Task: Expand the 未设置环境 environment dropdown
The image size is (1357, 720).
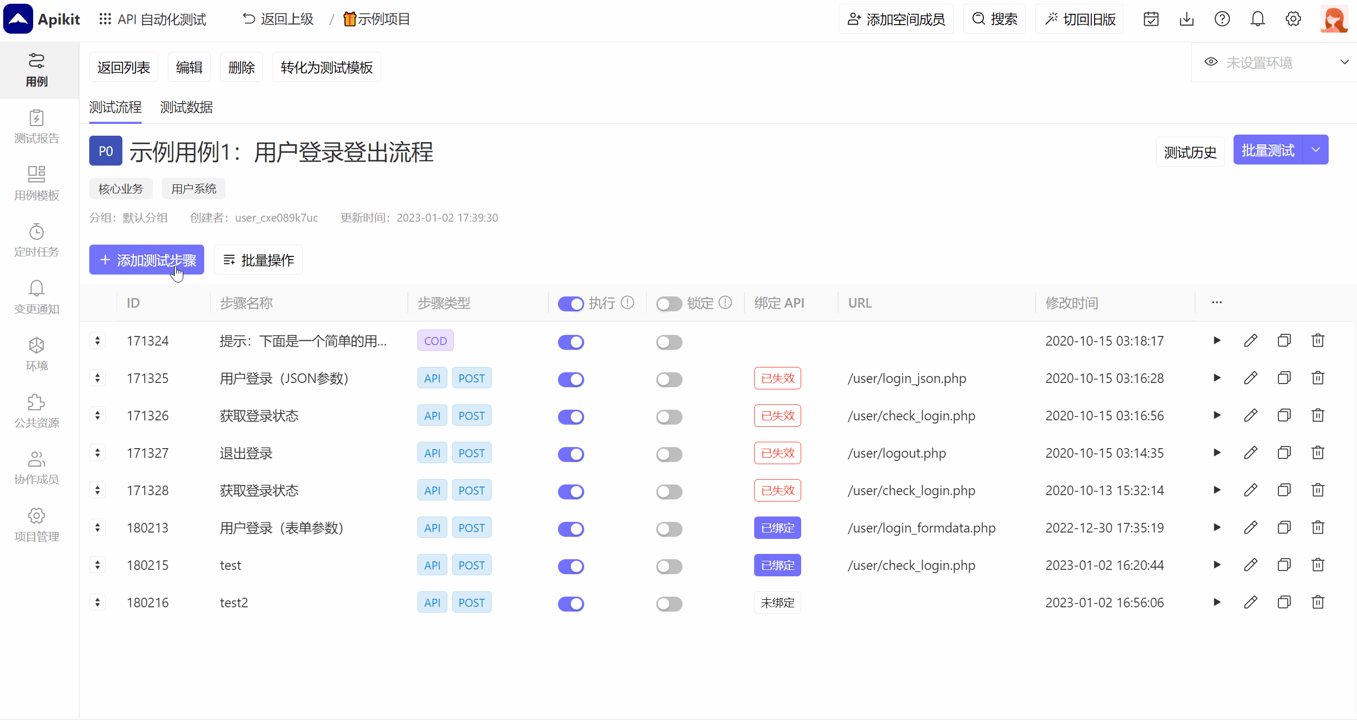Action: tap(1344, 62)
